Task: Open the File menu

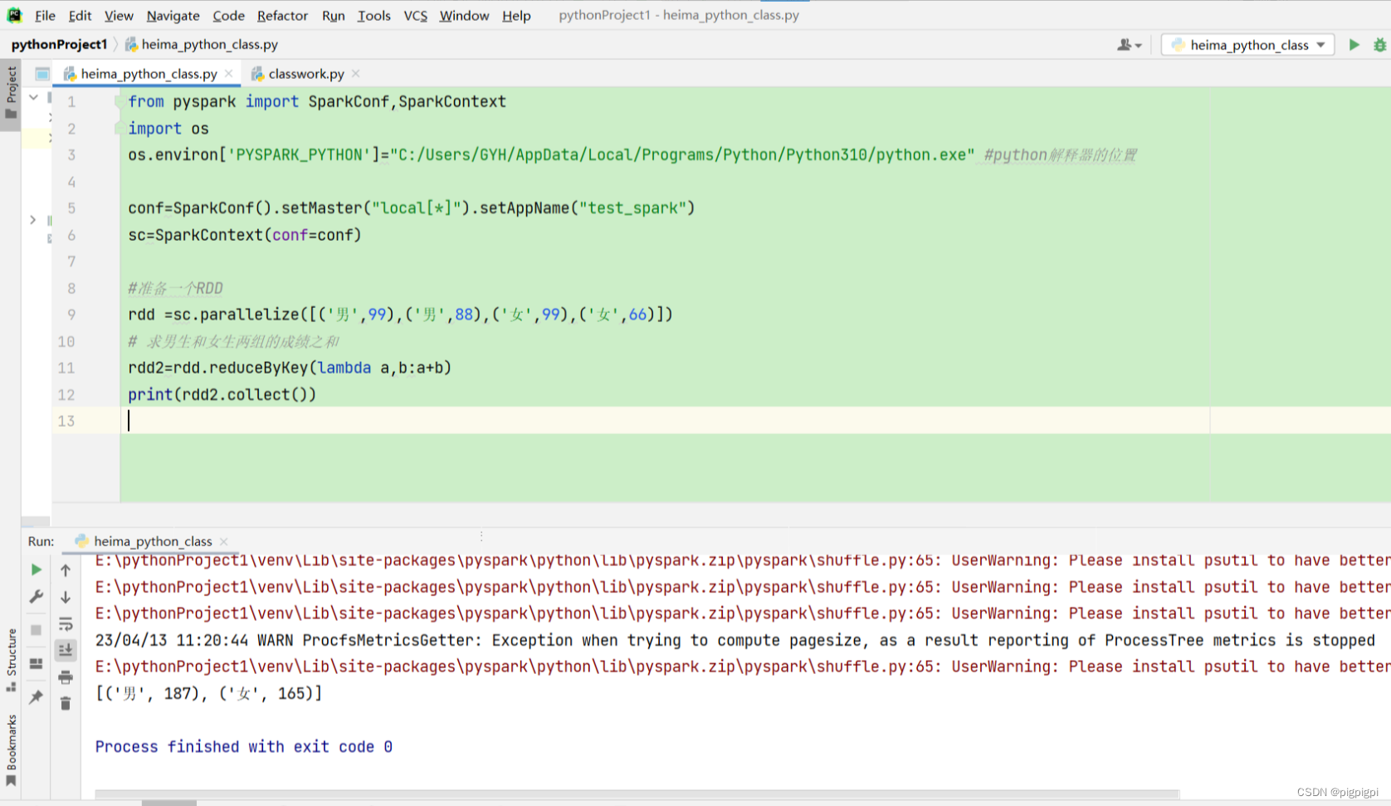Action: [45, 15]
